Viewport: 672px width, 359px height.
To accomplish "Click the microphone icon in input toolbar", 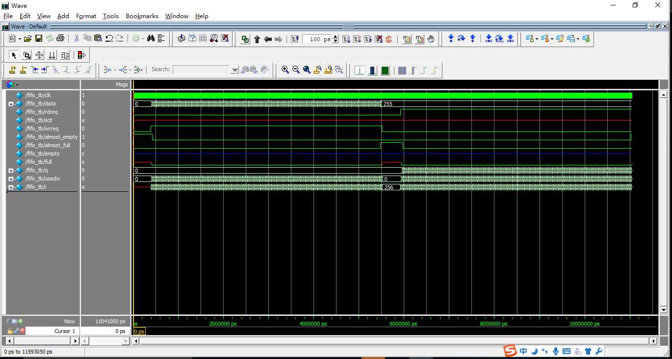I will 555,351.
